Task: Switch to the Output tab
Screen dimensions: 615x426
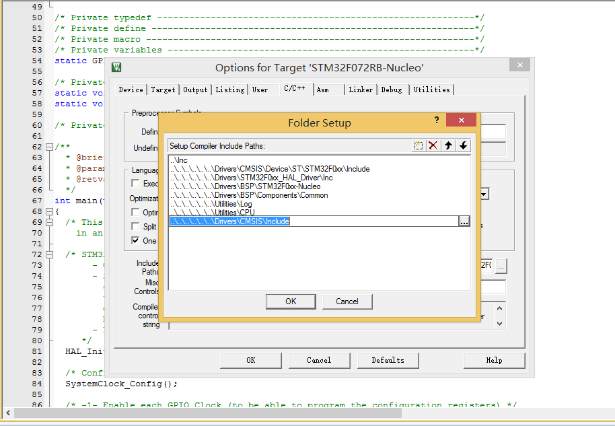Action: (x=195, y=90)
